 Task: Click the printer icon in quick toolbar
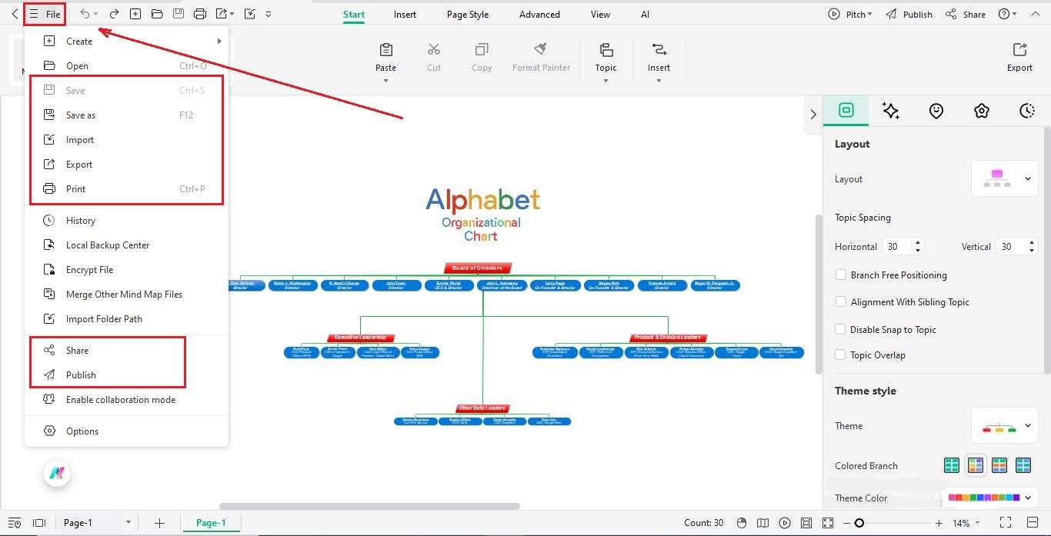coord(200,14)
